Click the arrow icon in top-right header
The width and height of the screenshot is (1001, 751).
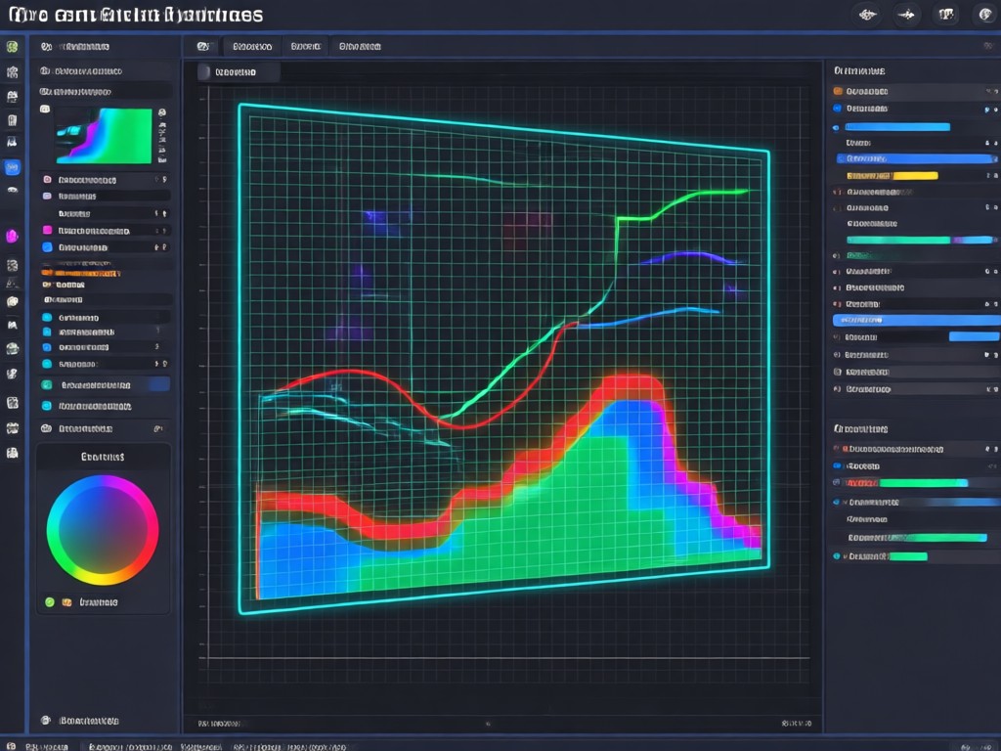pos(906,15)
